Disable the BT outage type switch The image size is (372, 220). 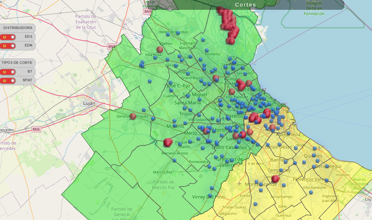[8, 72]
